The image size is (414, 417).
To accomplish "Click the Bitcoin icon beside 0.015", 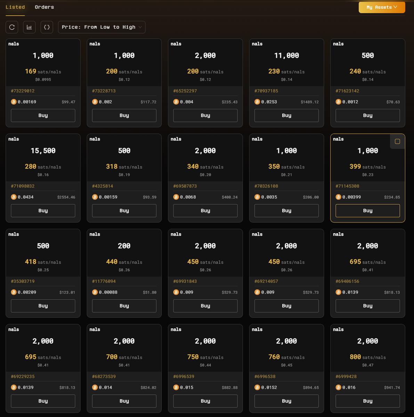I will (x=176, y=387).
